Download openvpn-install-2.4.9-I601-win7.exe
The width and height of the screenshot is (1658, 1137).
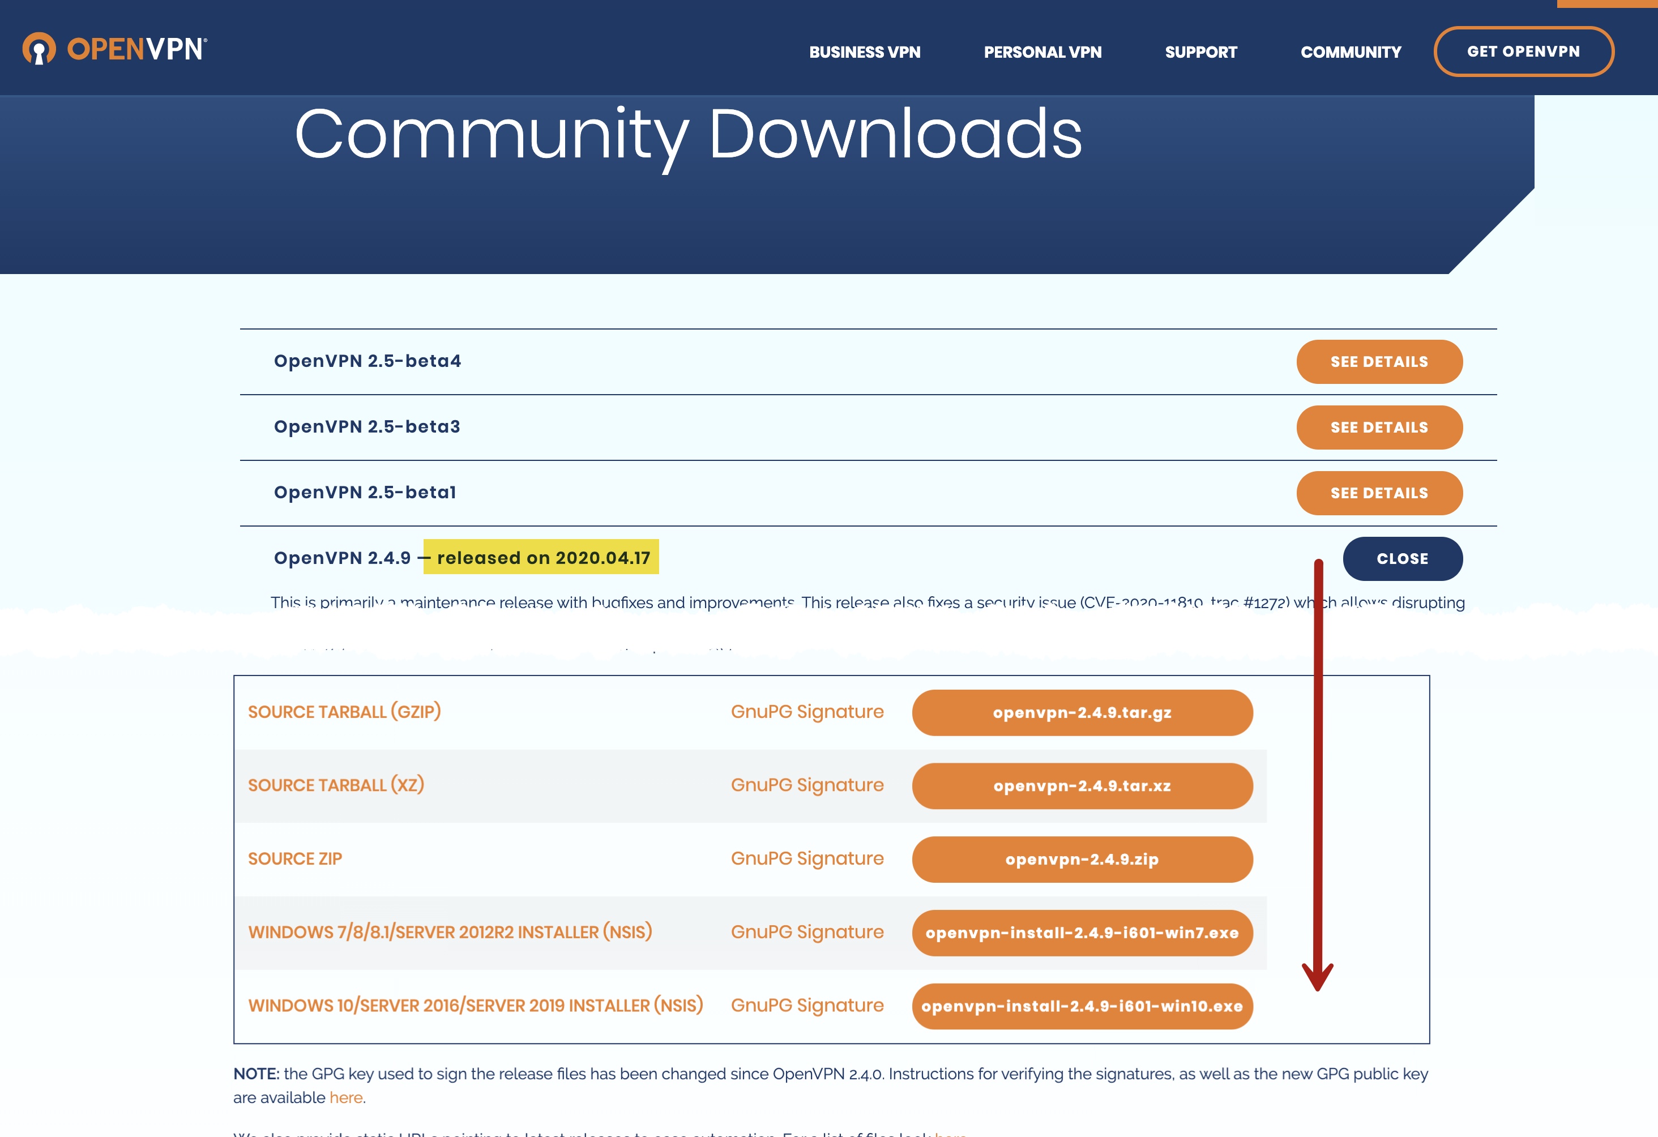[x=1082, y=933]
